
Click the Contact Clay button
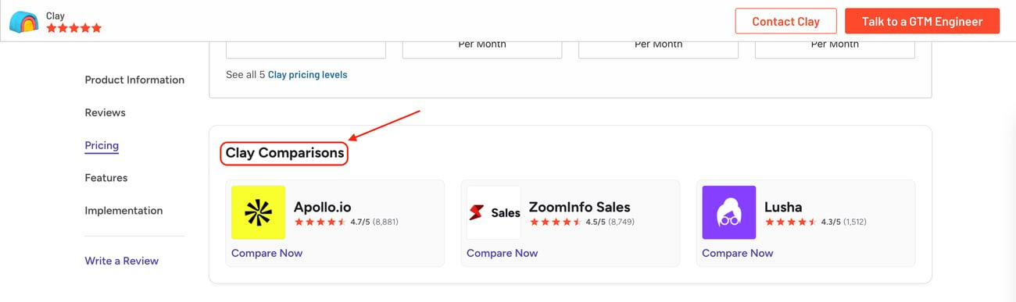[x=785, y=21]
